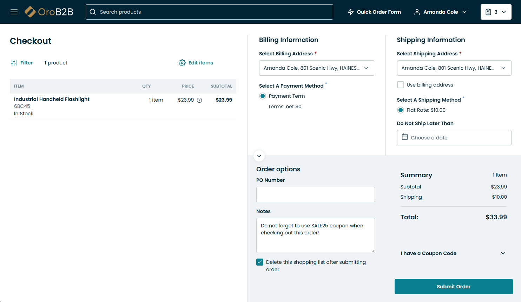Click the OroB2B logo
Viewport: 521px width, 302px height.
pyautogui.click(x=49, y=12)
